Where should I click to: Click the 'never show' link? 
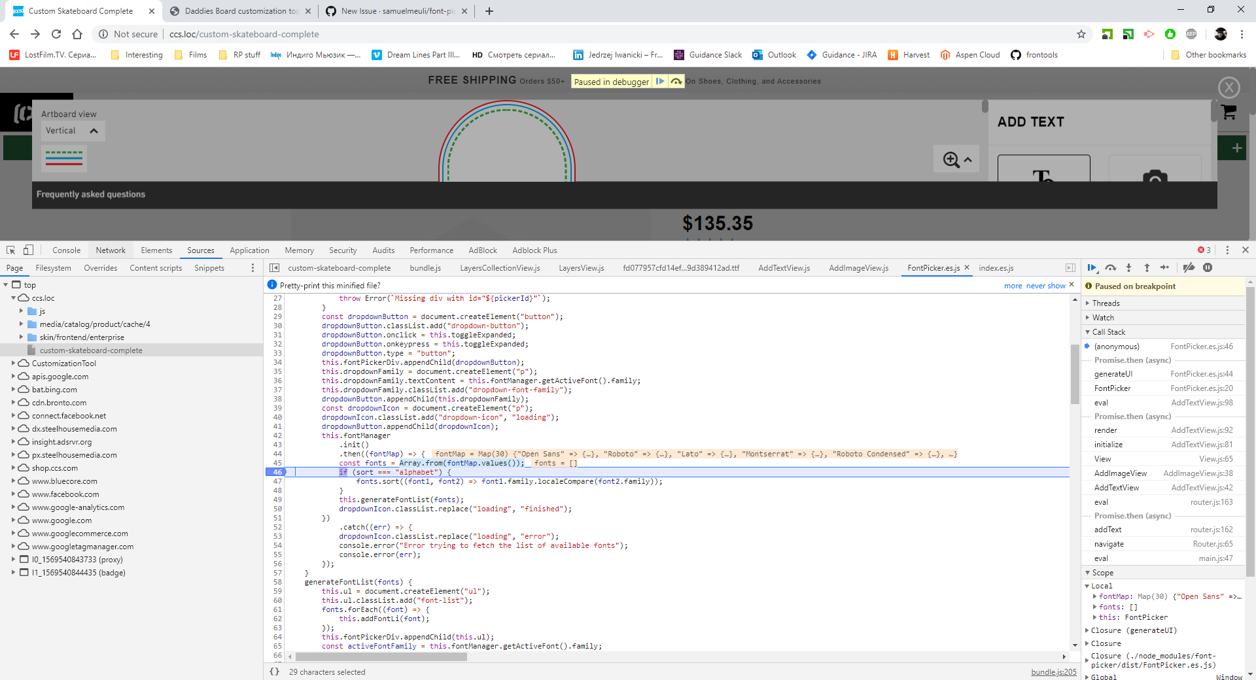click(x=1045, y=286)
